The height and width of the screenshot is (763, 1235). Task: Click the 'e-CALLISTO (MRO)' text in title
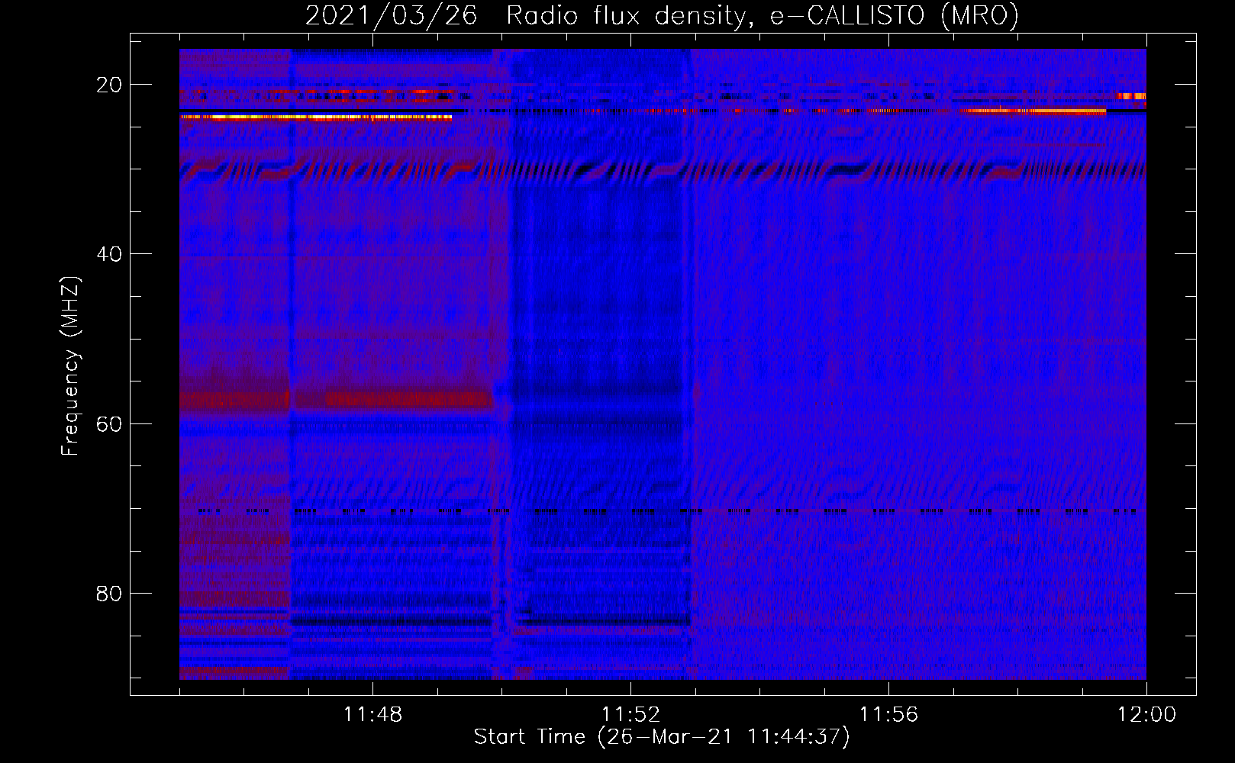pos(894,16)
